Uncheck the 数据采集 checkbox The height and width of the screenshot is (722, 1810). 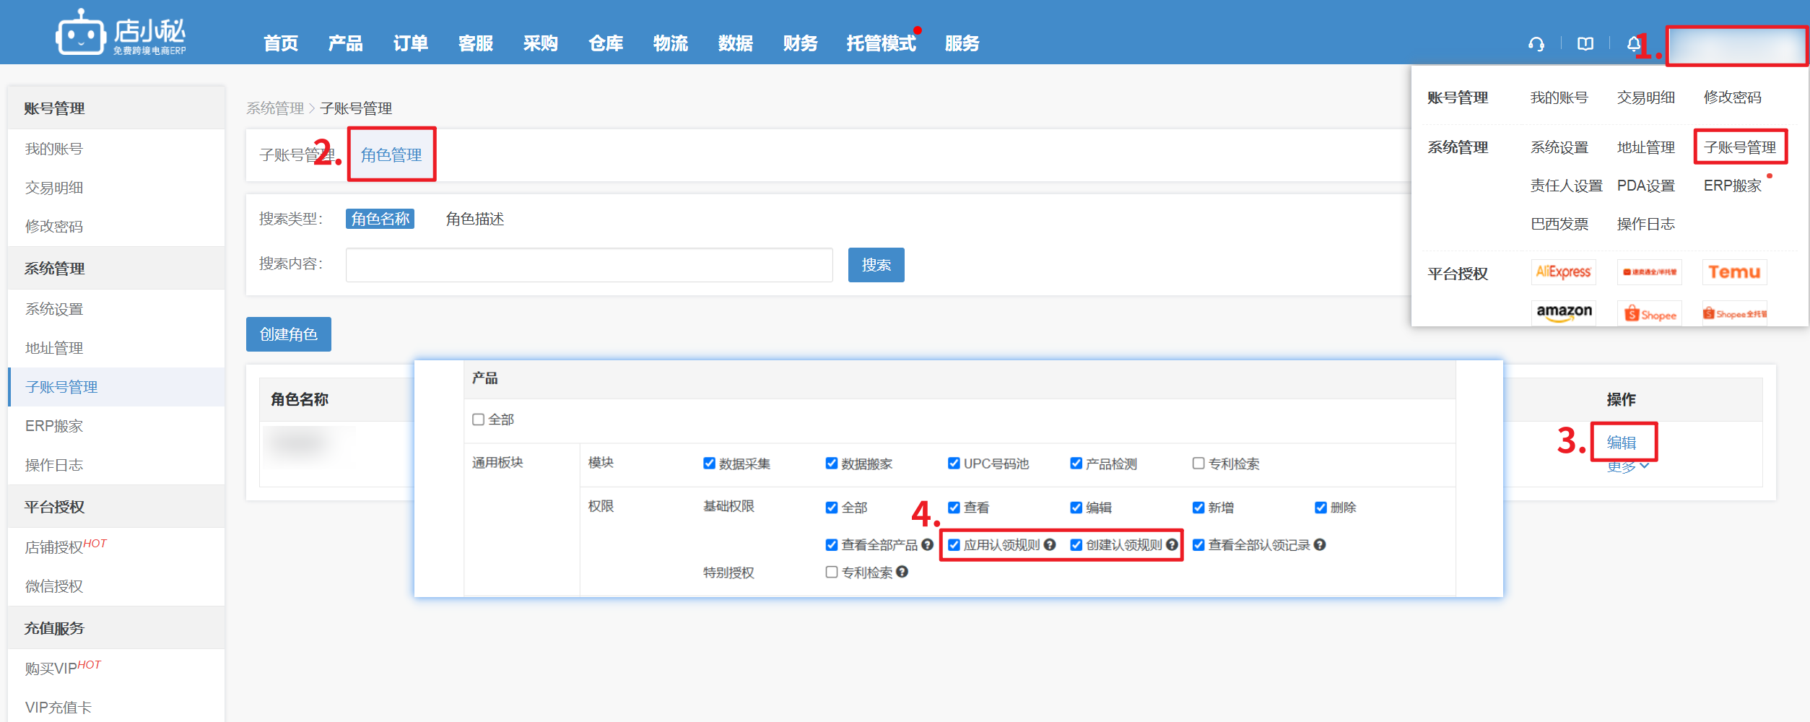(709, 464)
